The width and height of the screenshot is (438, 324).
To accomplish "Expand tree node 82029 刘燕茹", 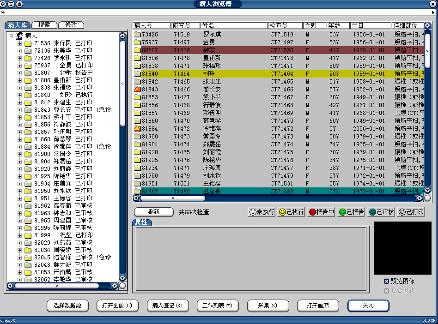I will click(x=19, y=243).
